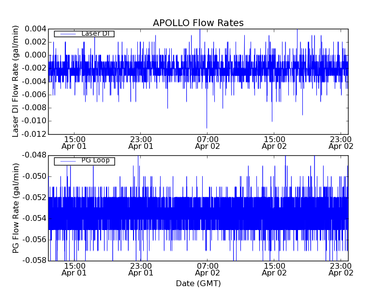Click "07:00 Apr 02" tick under PG Loop plot
The height and width of the screenshot is (290, 387).
(208, 270)
